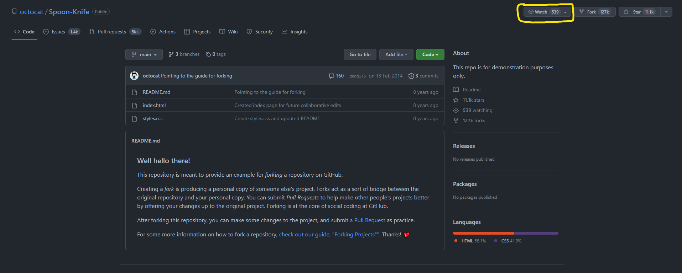Image resolution: width=682 pixels, height=273 pixels.
Task: Click the orange HTML language bar segment
Action: (483, 233)
